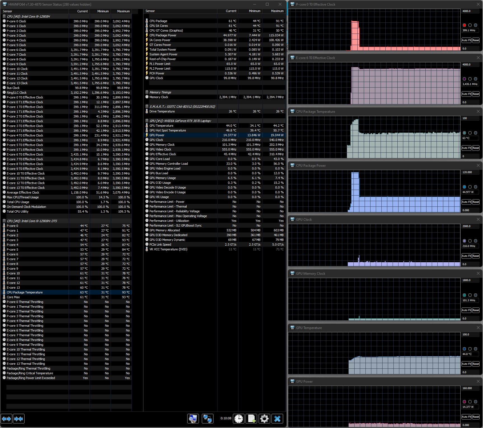Click the icon beside GPU Core Load
Viewport: 483px width, 428px height.
click(x=147, y=159)
